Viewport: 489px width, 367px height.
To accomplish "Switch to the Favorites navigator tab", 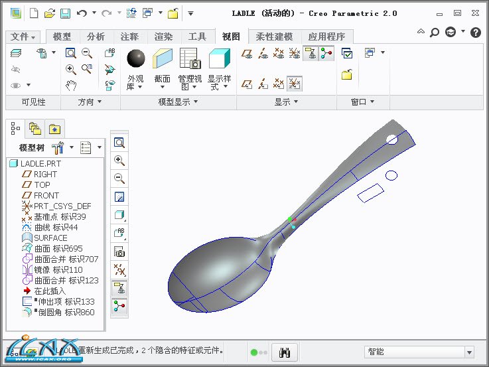I will coord(54,129).
